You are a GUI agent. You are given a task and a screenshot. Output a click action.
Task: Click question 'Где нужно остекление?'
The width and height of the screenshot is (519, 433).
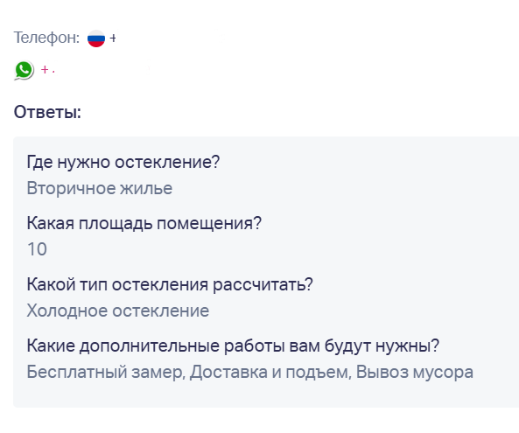[x=123, y=162]
